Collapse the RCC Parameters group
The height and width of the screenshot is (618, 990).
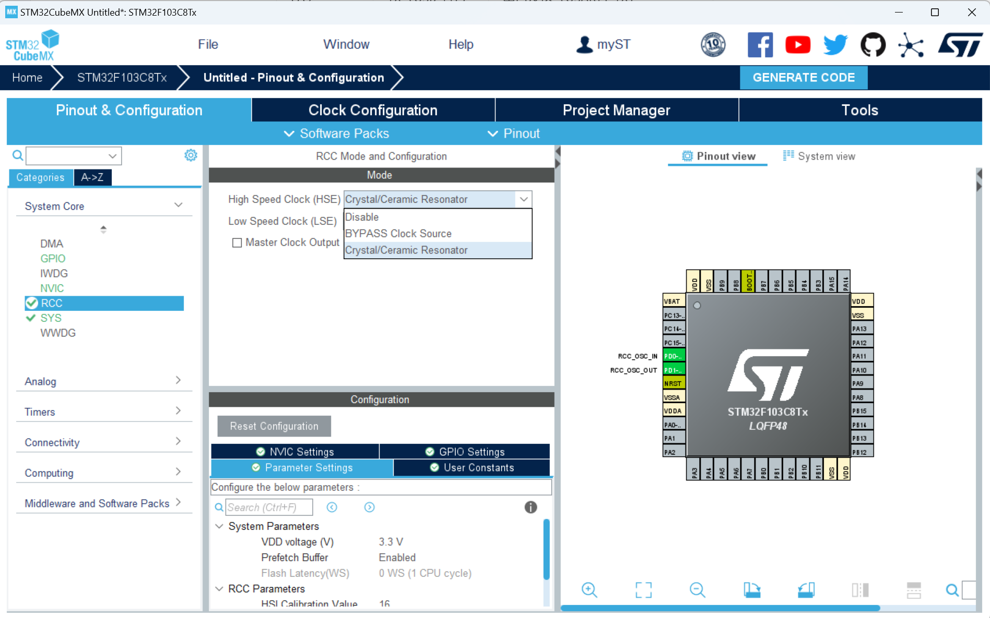tap(219, 589)
